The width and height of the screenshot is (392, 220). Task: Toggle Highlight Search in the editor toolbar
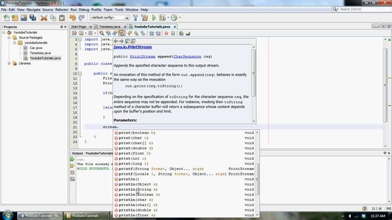pos(121,34)
